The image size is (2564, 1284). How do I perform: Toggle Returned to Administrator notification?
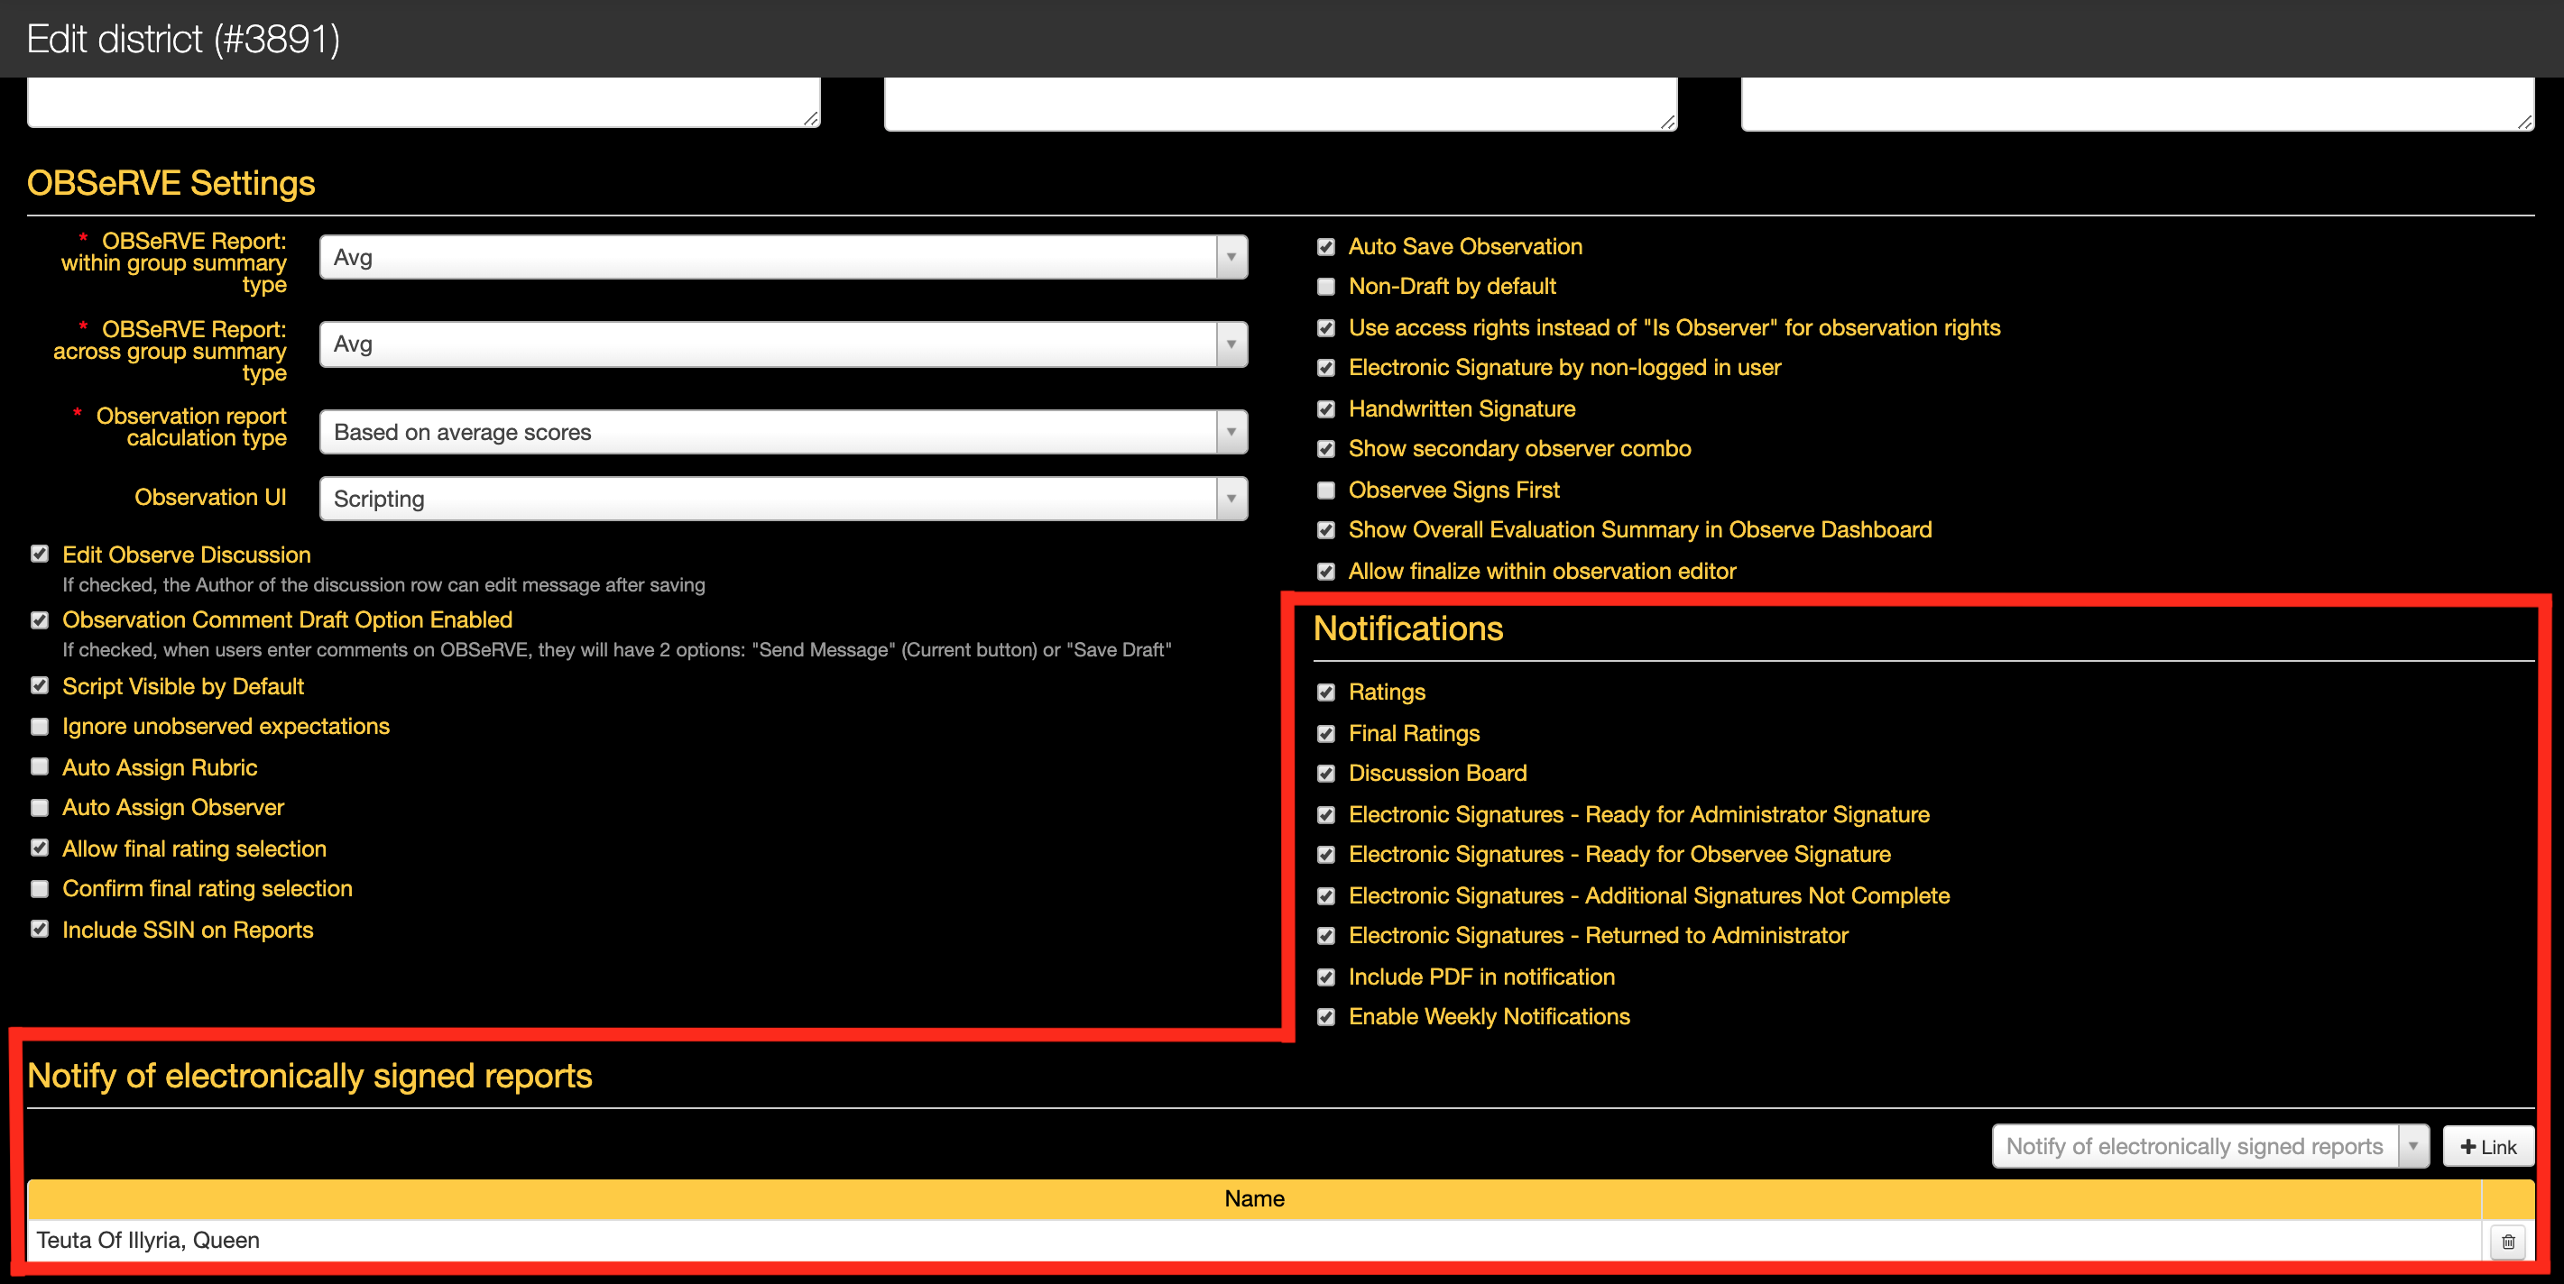pyautogui.click(x=1326, y=936)
